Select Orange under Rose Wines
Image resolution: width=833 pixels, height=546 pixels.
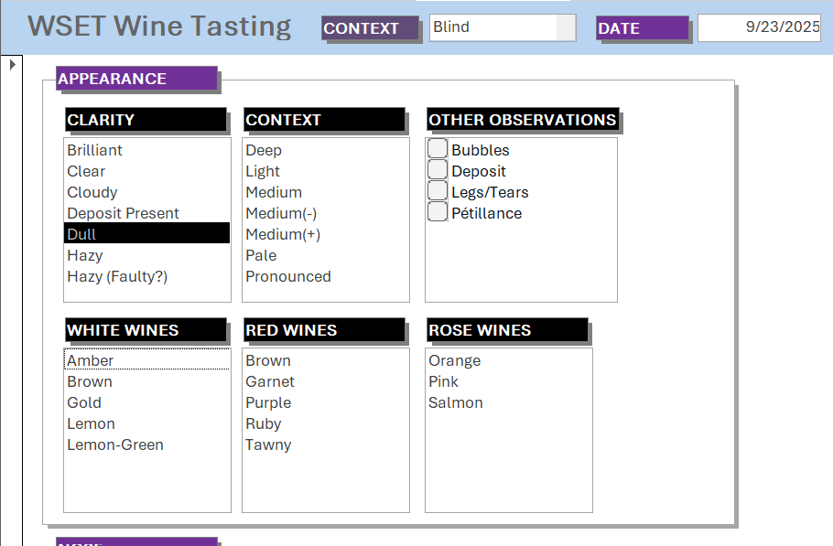pyautogui.click(x=509, y=360)
